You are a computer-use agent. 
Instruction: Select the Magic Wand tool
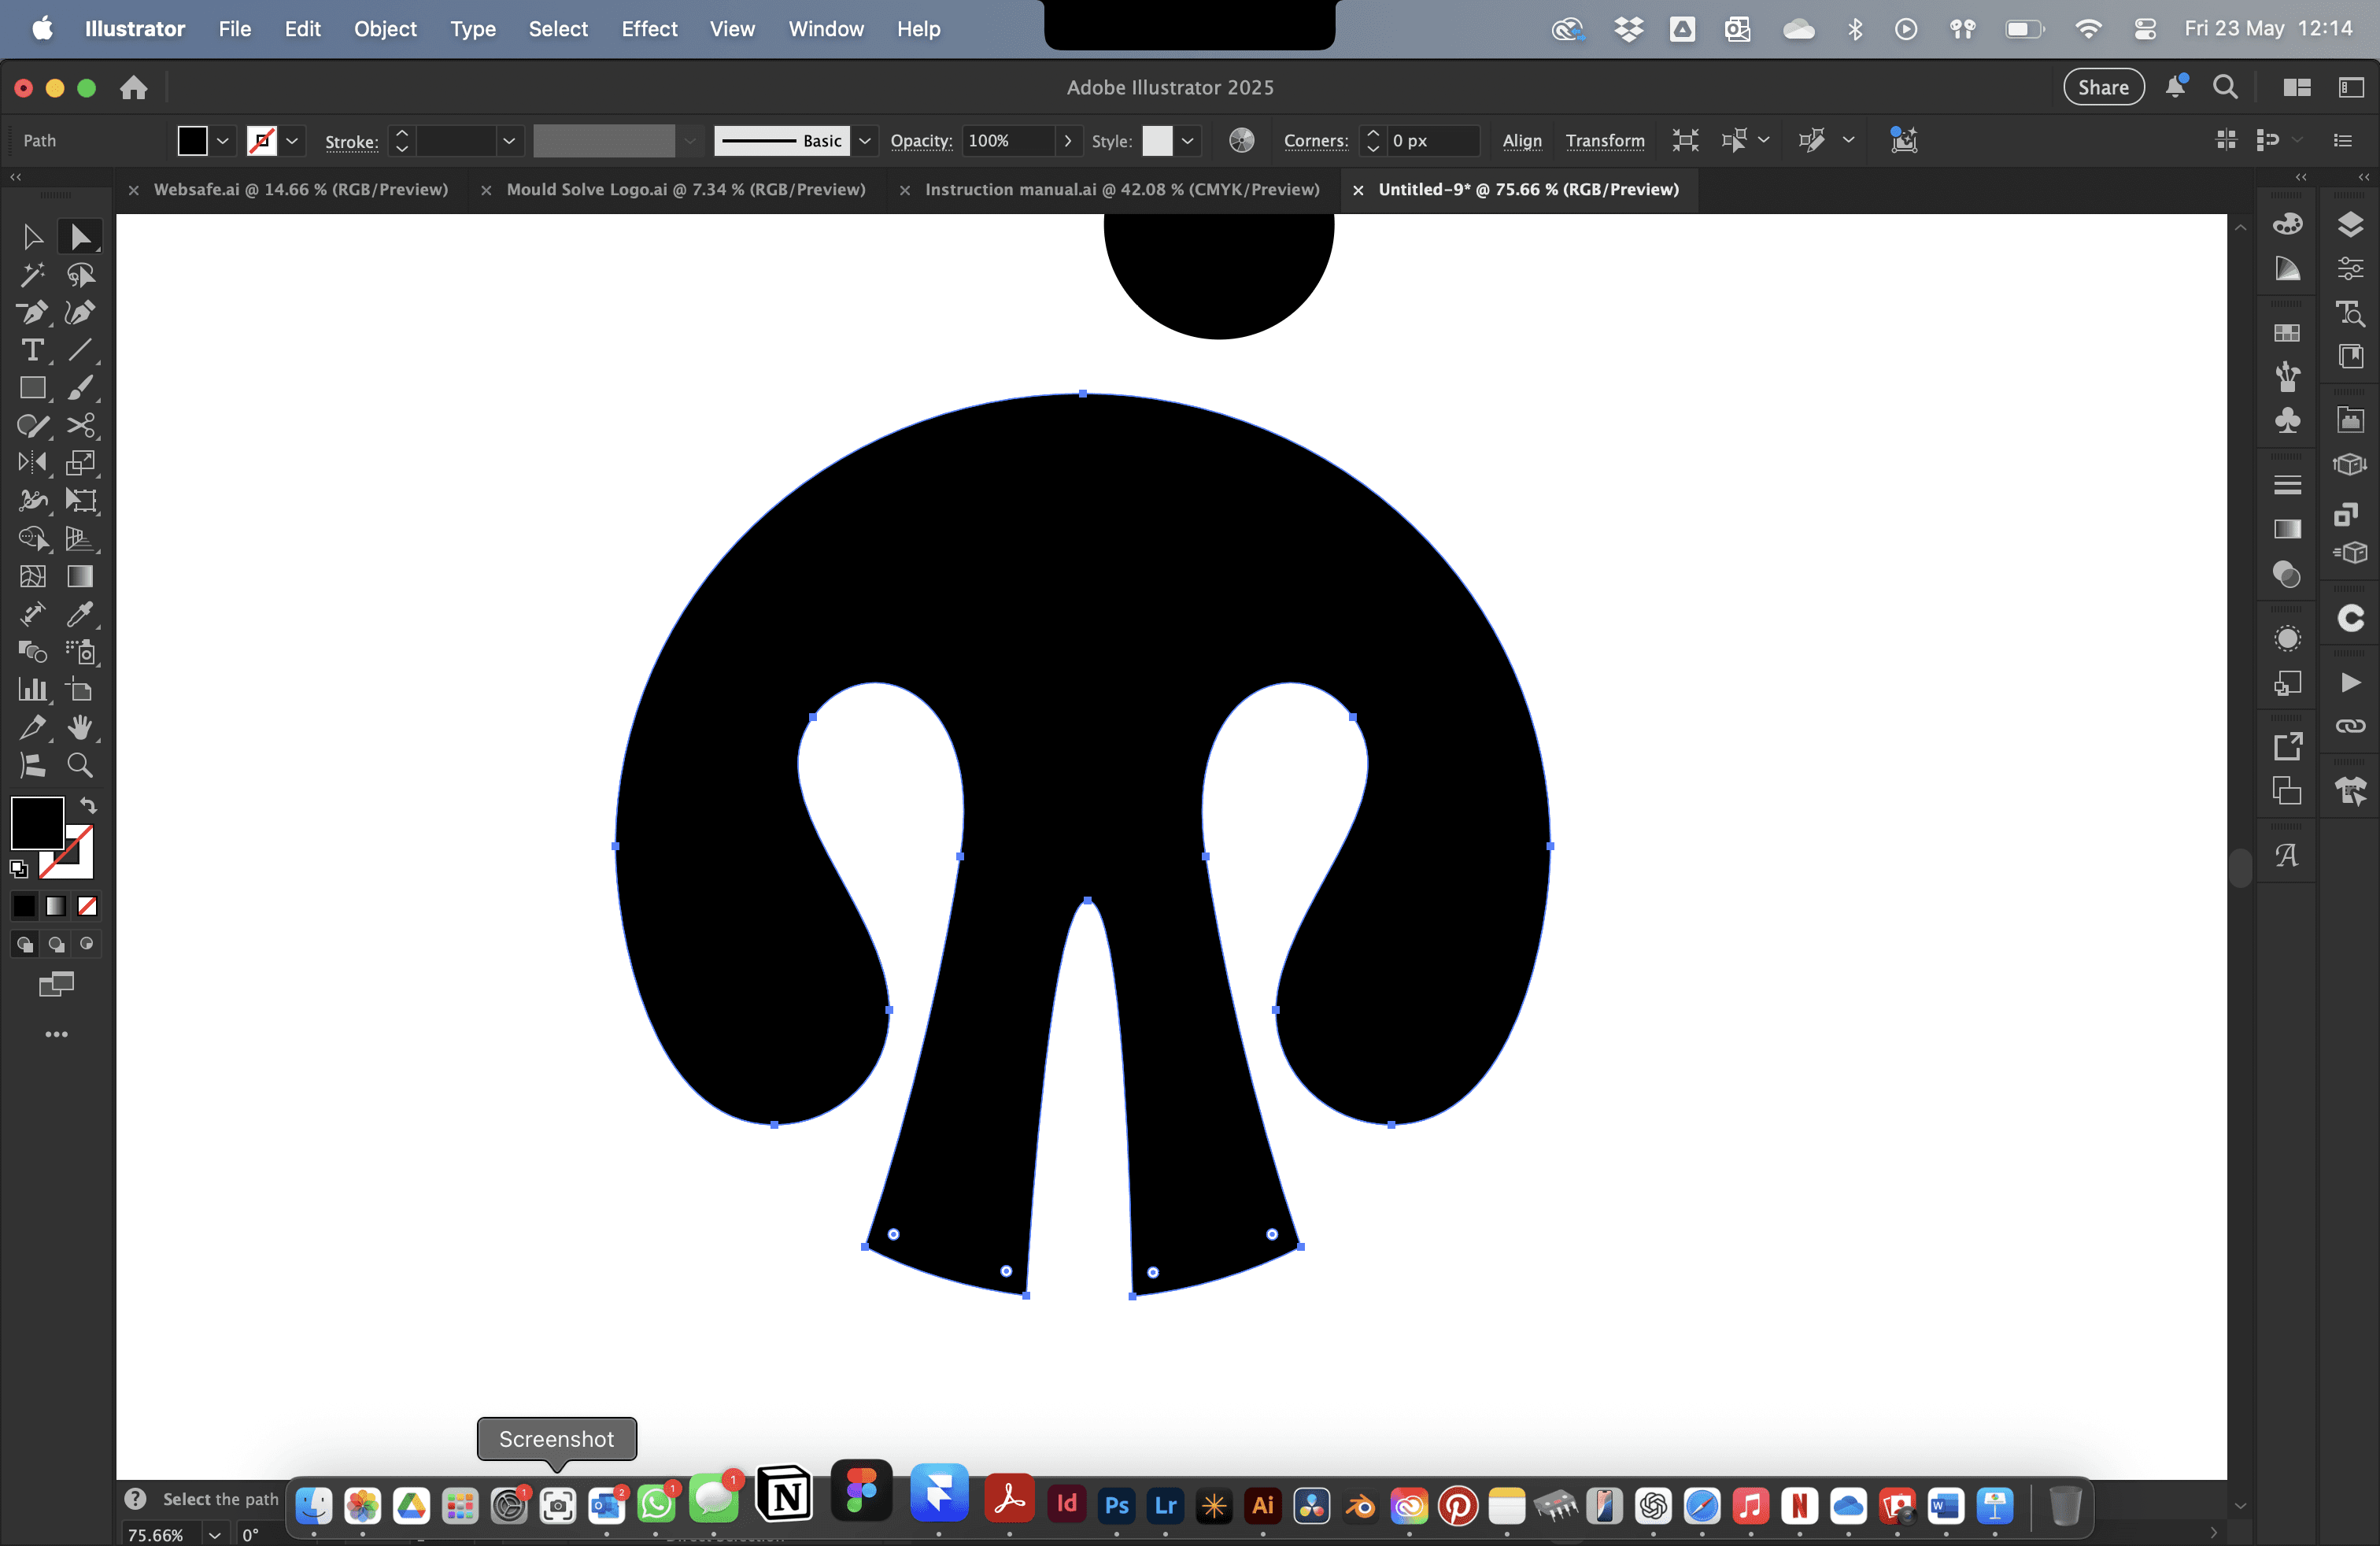click(32, 275)
